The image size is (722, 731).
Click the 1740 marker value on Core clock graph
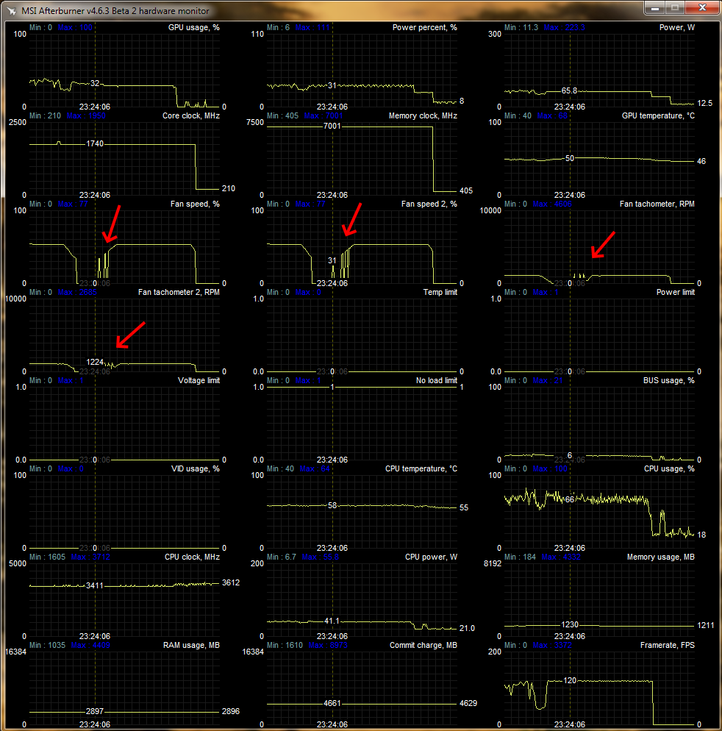click(x=95, y=143)
